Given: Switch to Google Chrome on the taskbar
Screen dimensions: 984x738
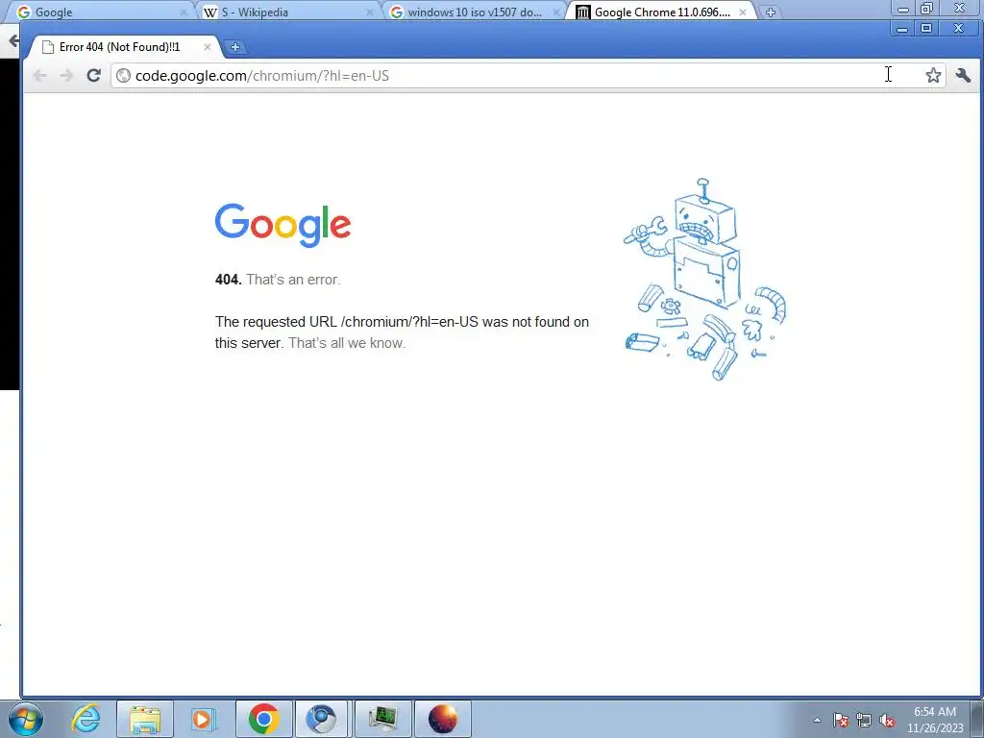Looking at the screenshot, I should pyautogui.click(x=263, y=719).
